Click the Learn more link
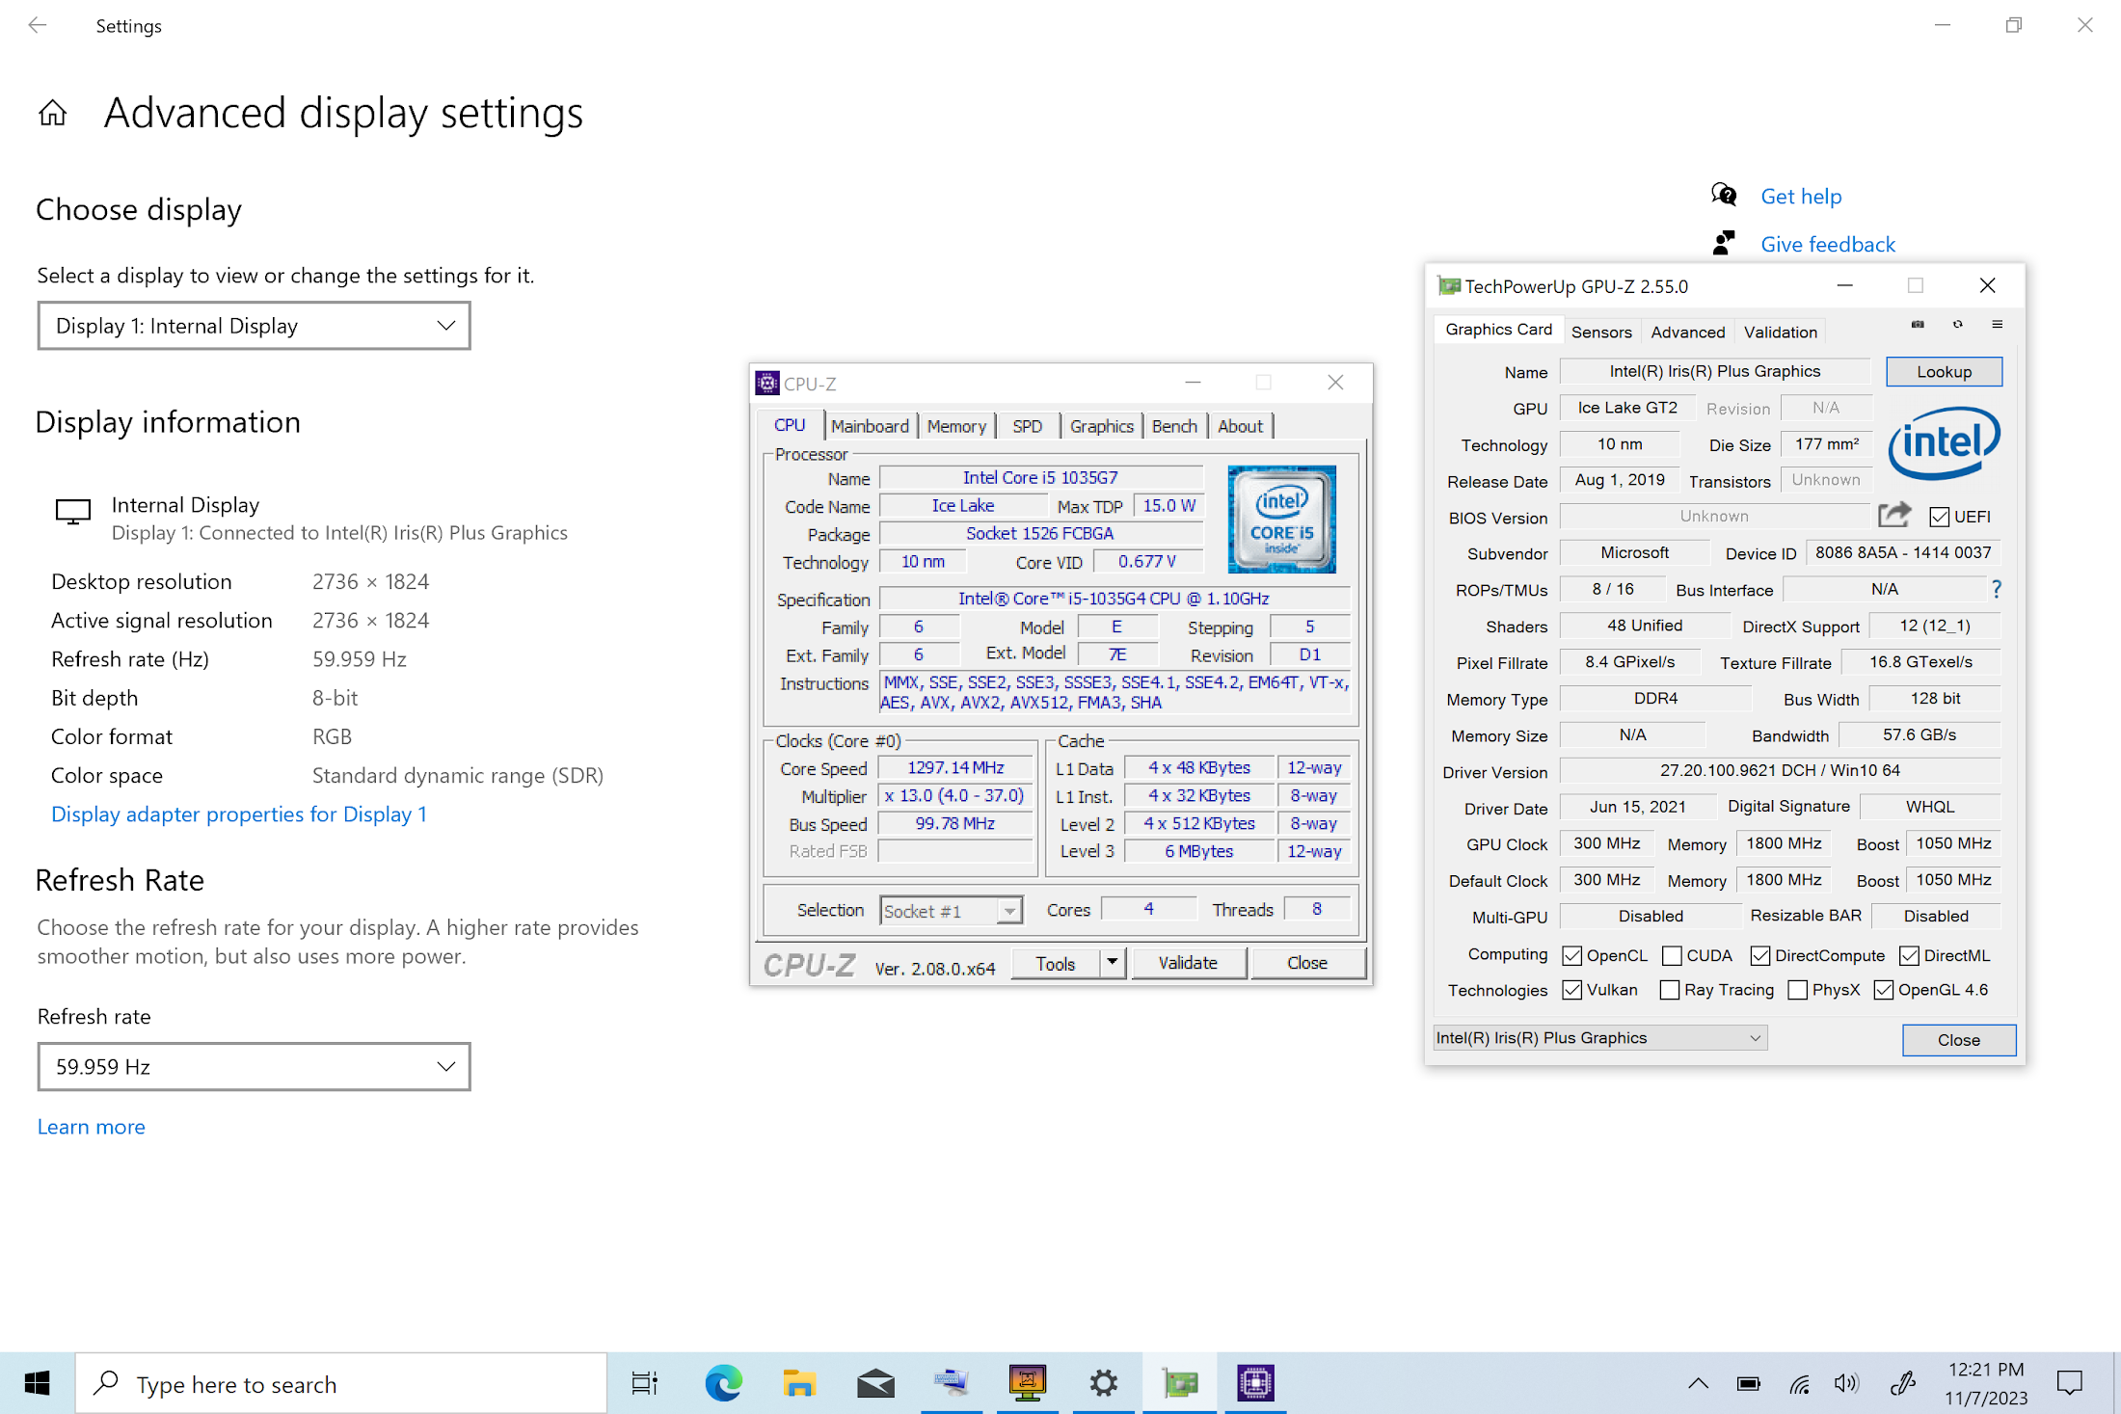Image resolution: width=2121 pixels, height=1414 pixels. coord(92,1127)
